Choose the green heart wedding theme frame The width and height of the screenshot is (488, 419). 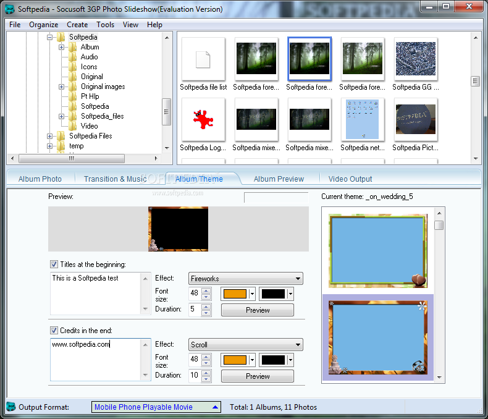tap(378, 251)
